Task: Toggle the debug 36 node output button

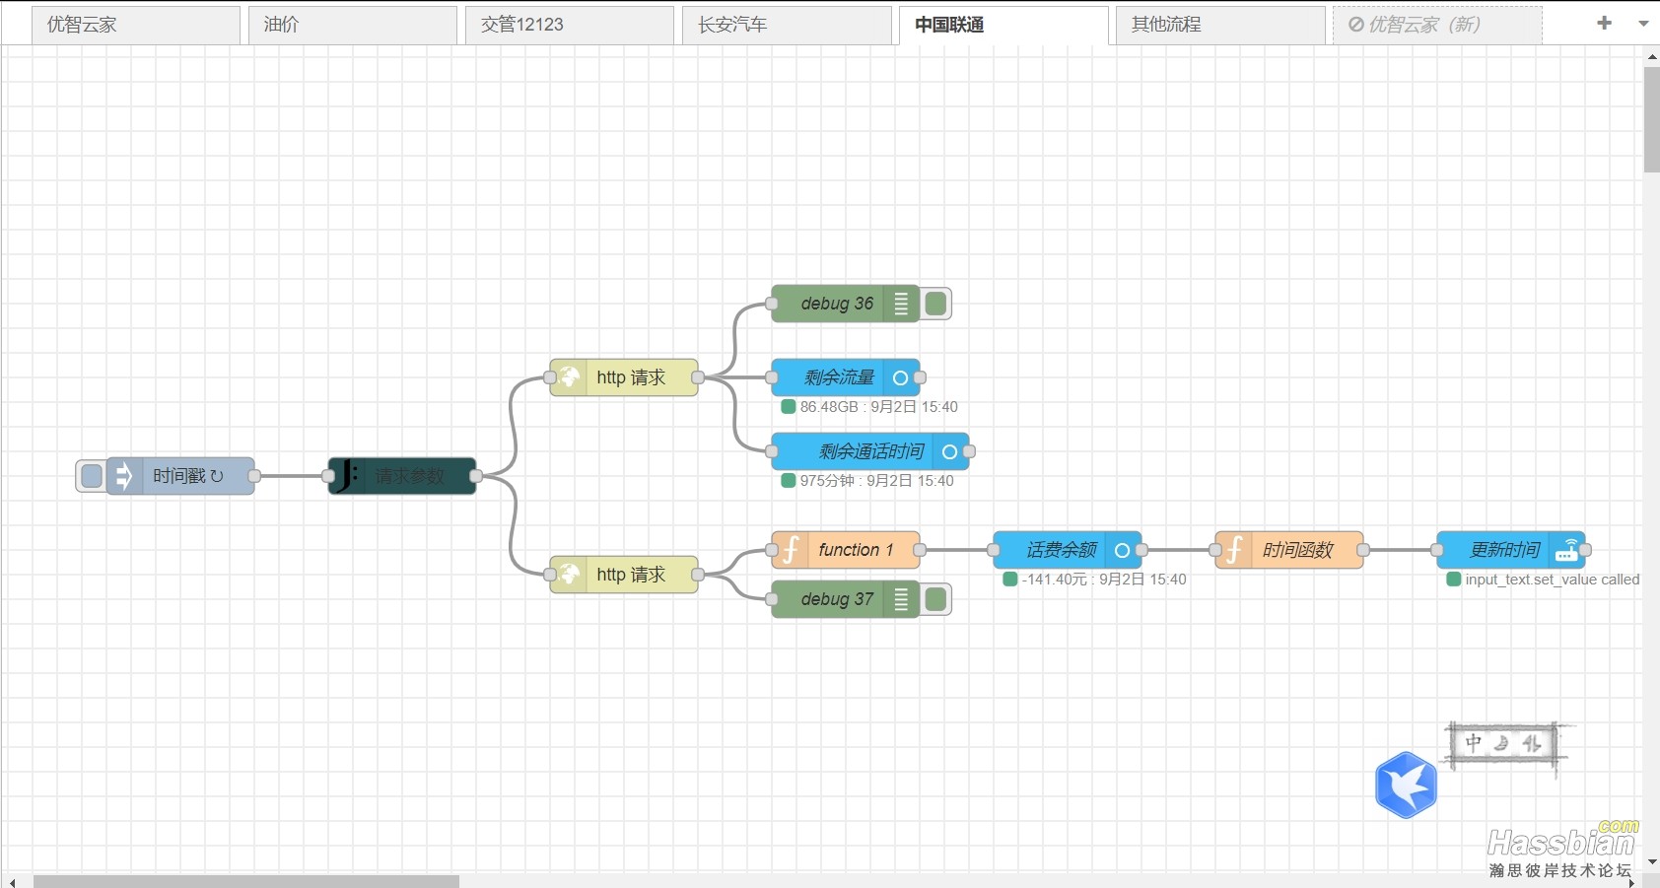Action: (x=936, y=304)
